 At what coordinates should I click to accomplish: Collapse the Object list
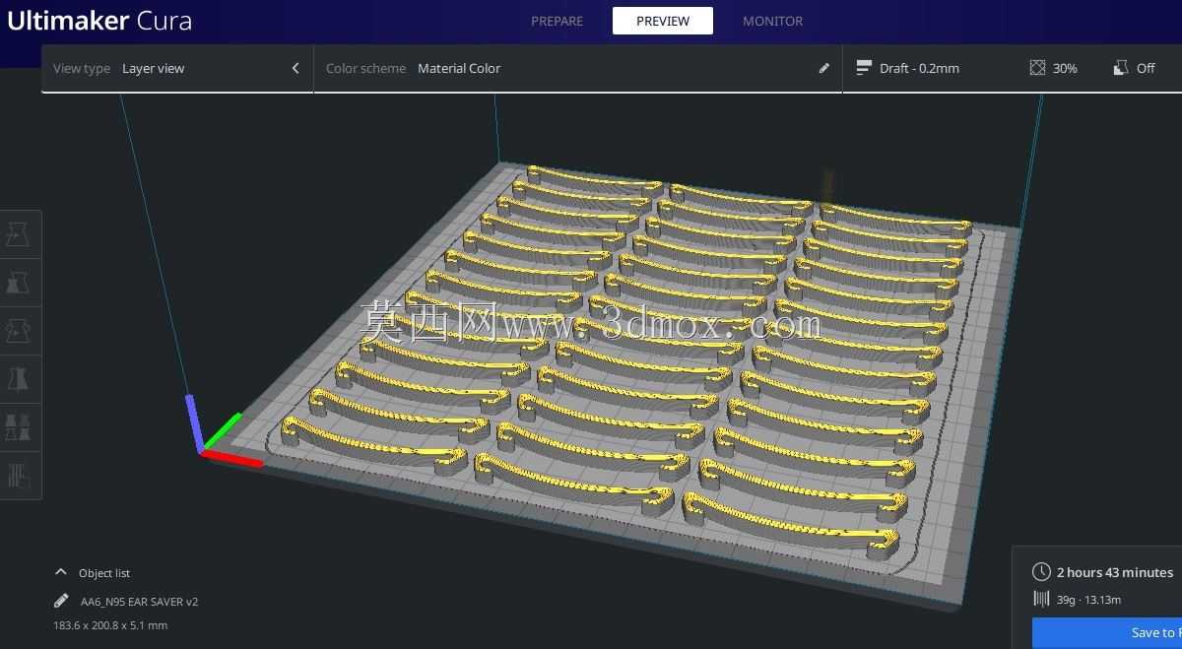click(61, 572)
